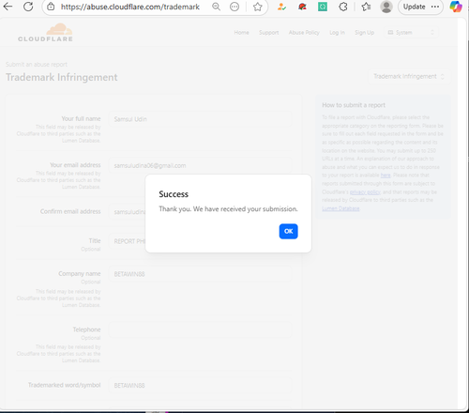469x413 pixels.
Task: Open the Lumen Database link
Action: click(x=340, y=208)
